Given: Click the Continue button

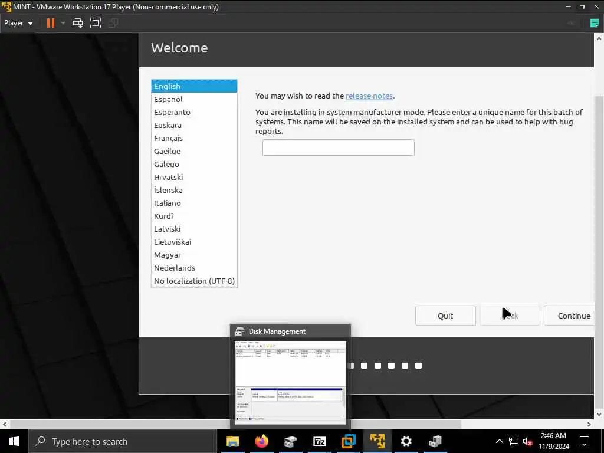Looking at the screenshot, I should (569, 316).
